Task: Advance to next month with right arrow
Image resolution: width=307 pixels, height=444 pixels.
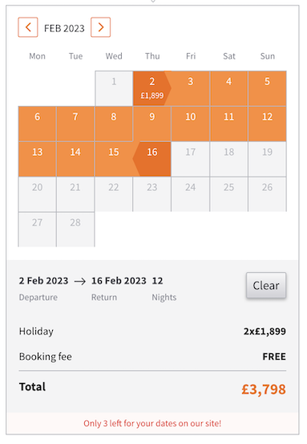Action: pyautogui.click(x=101, y=27)
